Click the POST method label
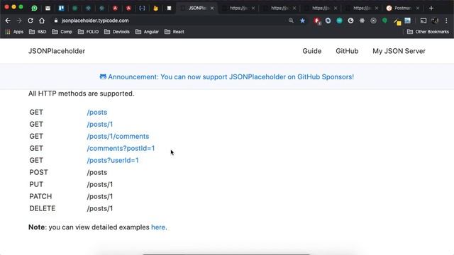 (x=38, y=172)
